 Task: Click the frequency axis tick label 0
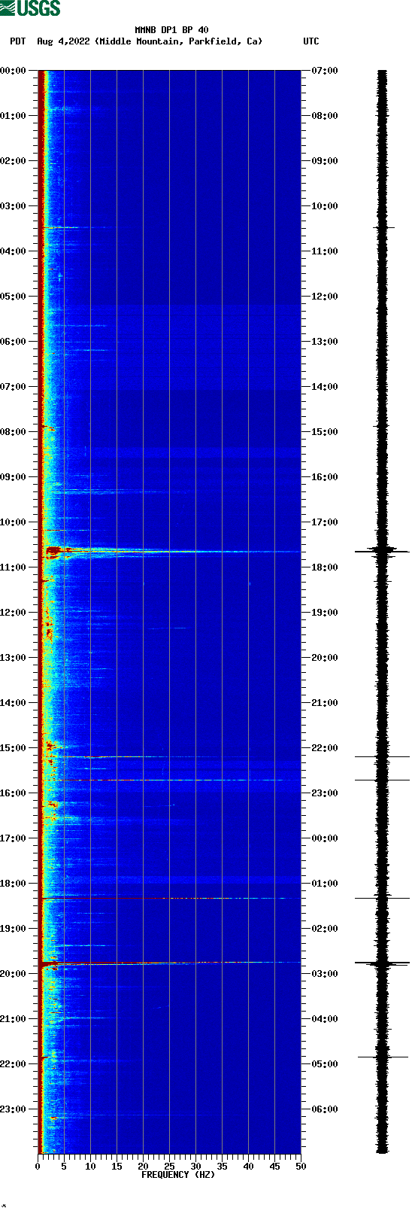pyautogui.click(x=38, y=1167)
